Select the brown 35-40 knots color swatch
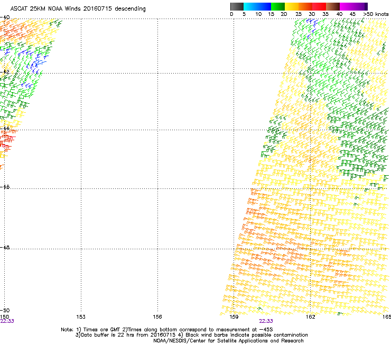This screenshot has height=344, width=391. pos(333,6)
